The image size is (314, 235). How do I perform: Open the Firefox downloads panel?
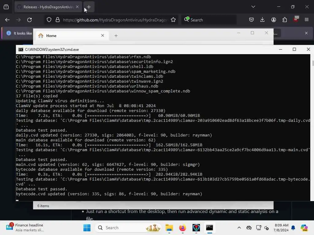[262, 20]
